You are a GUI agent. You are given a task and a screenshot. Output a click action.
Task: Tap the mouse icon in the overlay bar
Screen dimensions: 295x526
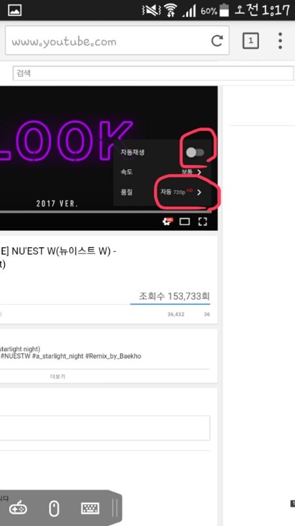[54, 508]
